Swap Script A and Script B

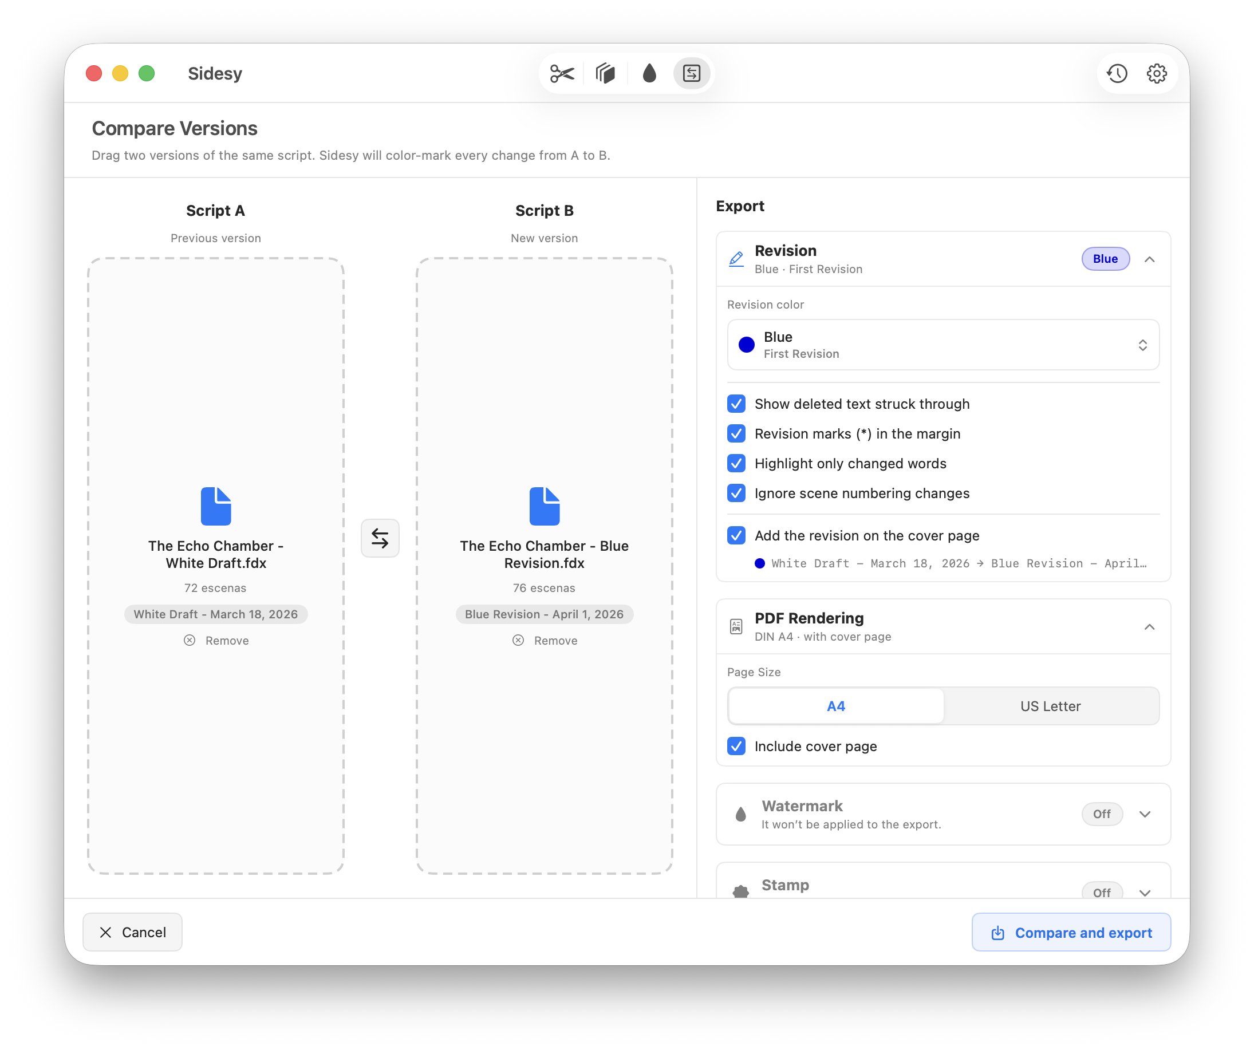380,538
